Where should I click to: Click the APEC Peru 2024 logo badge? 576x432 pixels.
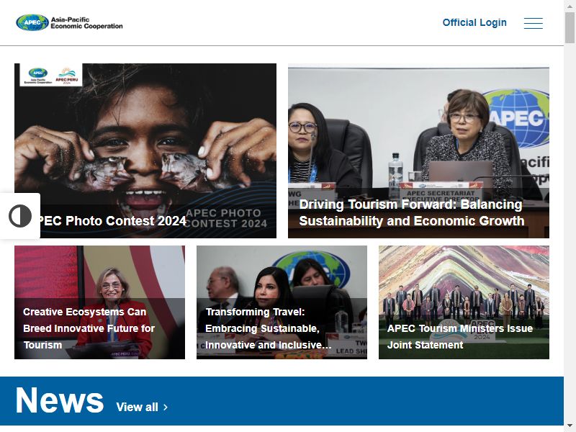tap(67, 76)
